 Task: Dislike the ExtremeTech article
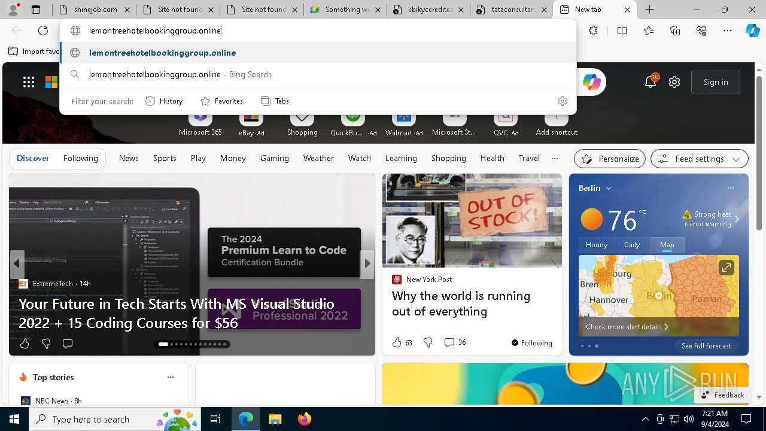[46, 344]
